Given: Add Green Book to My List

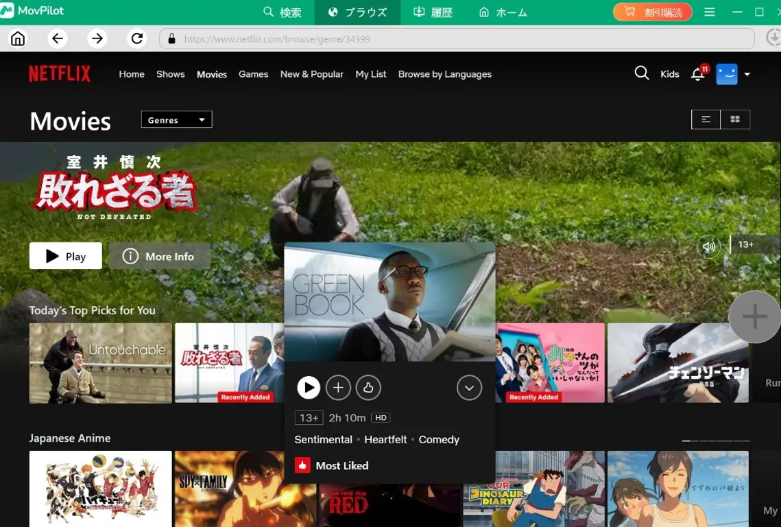Looking at the screenshot, I should click(x=338, y=388).
